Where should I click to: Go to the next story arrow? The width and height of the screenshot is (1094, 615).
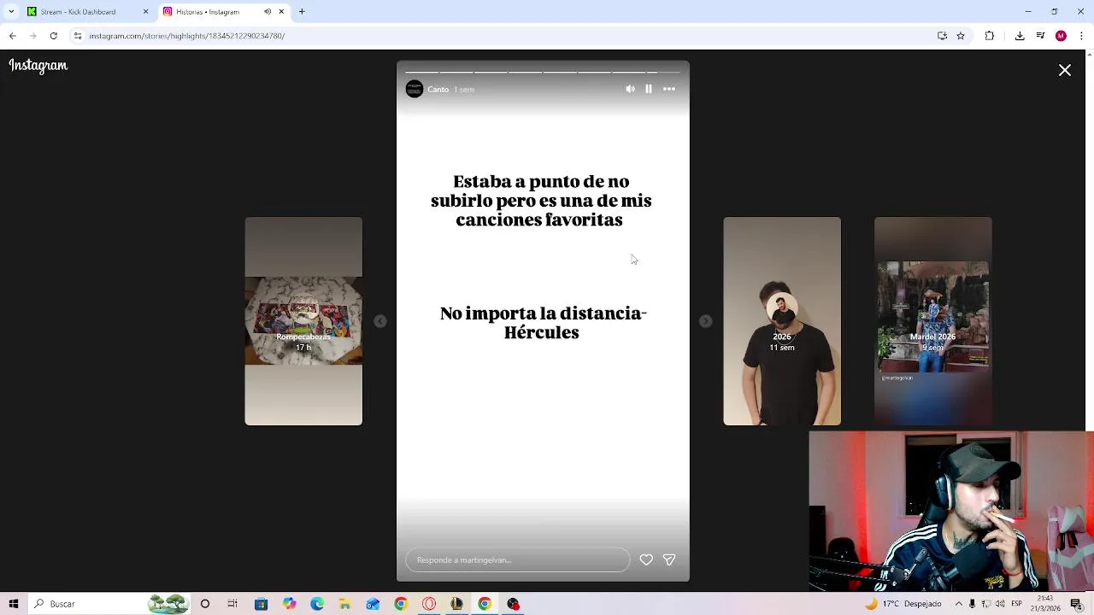pyautogui.click(x=705, y=321)
